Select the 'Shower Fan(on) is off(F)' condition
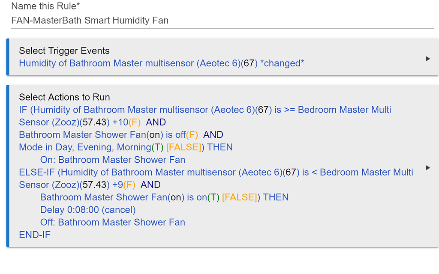 [x=121, y=134]
